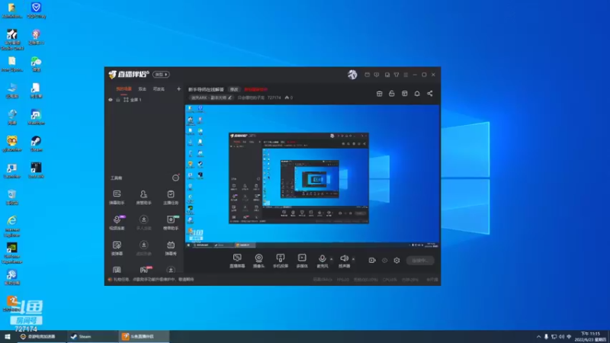This screenshot has height=343, width=610.
Task: Add a multimedia source from bottom toolbar
Action: [302, 261]
